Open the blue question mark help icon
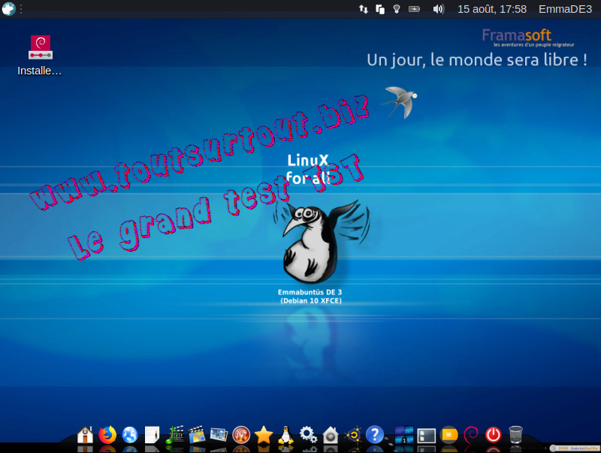 pyautogui.click(x=375, y=435)
